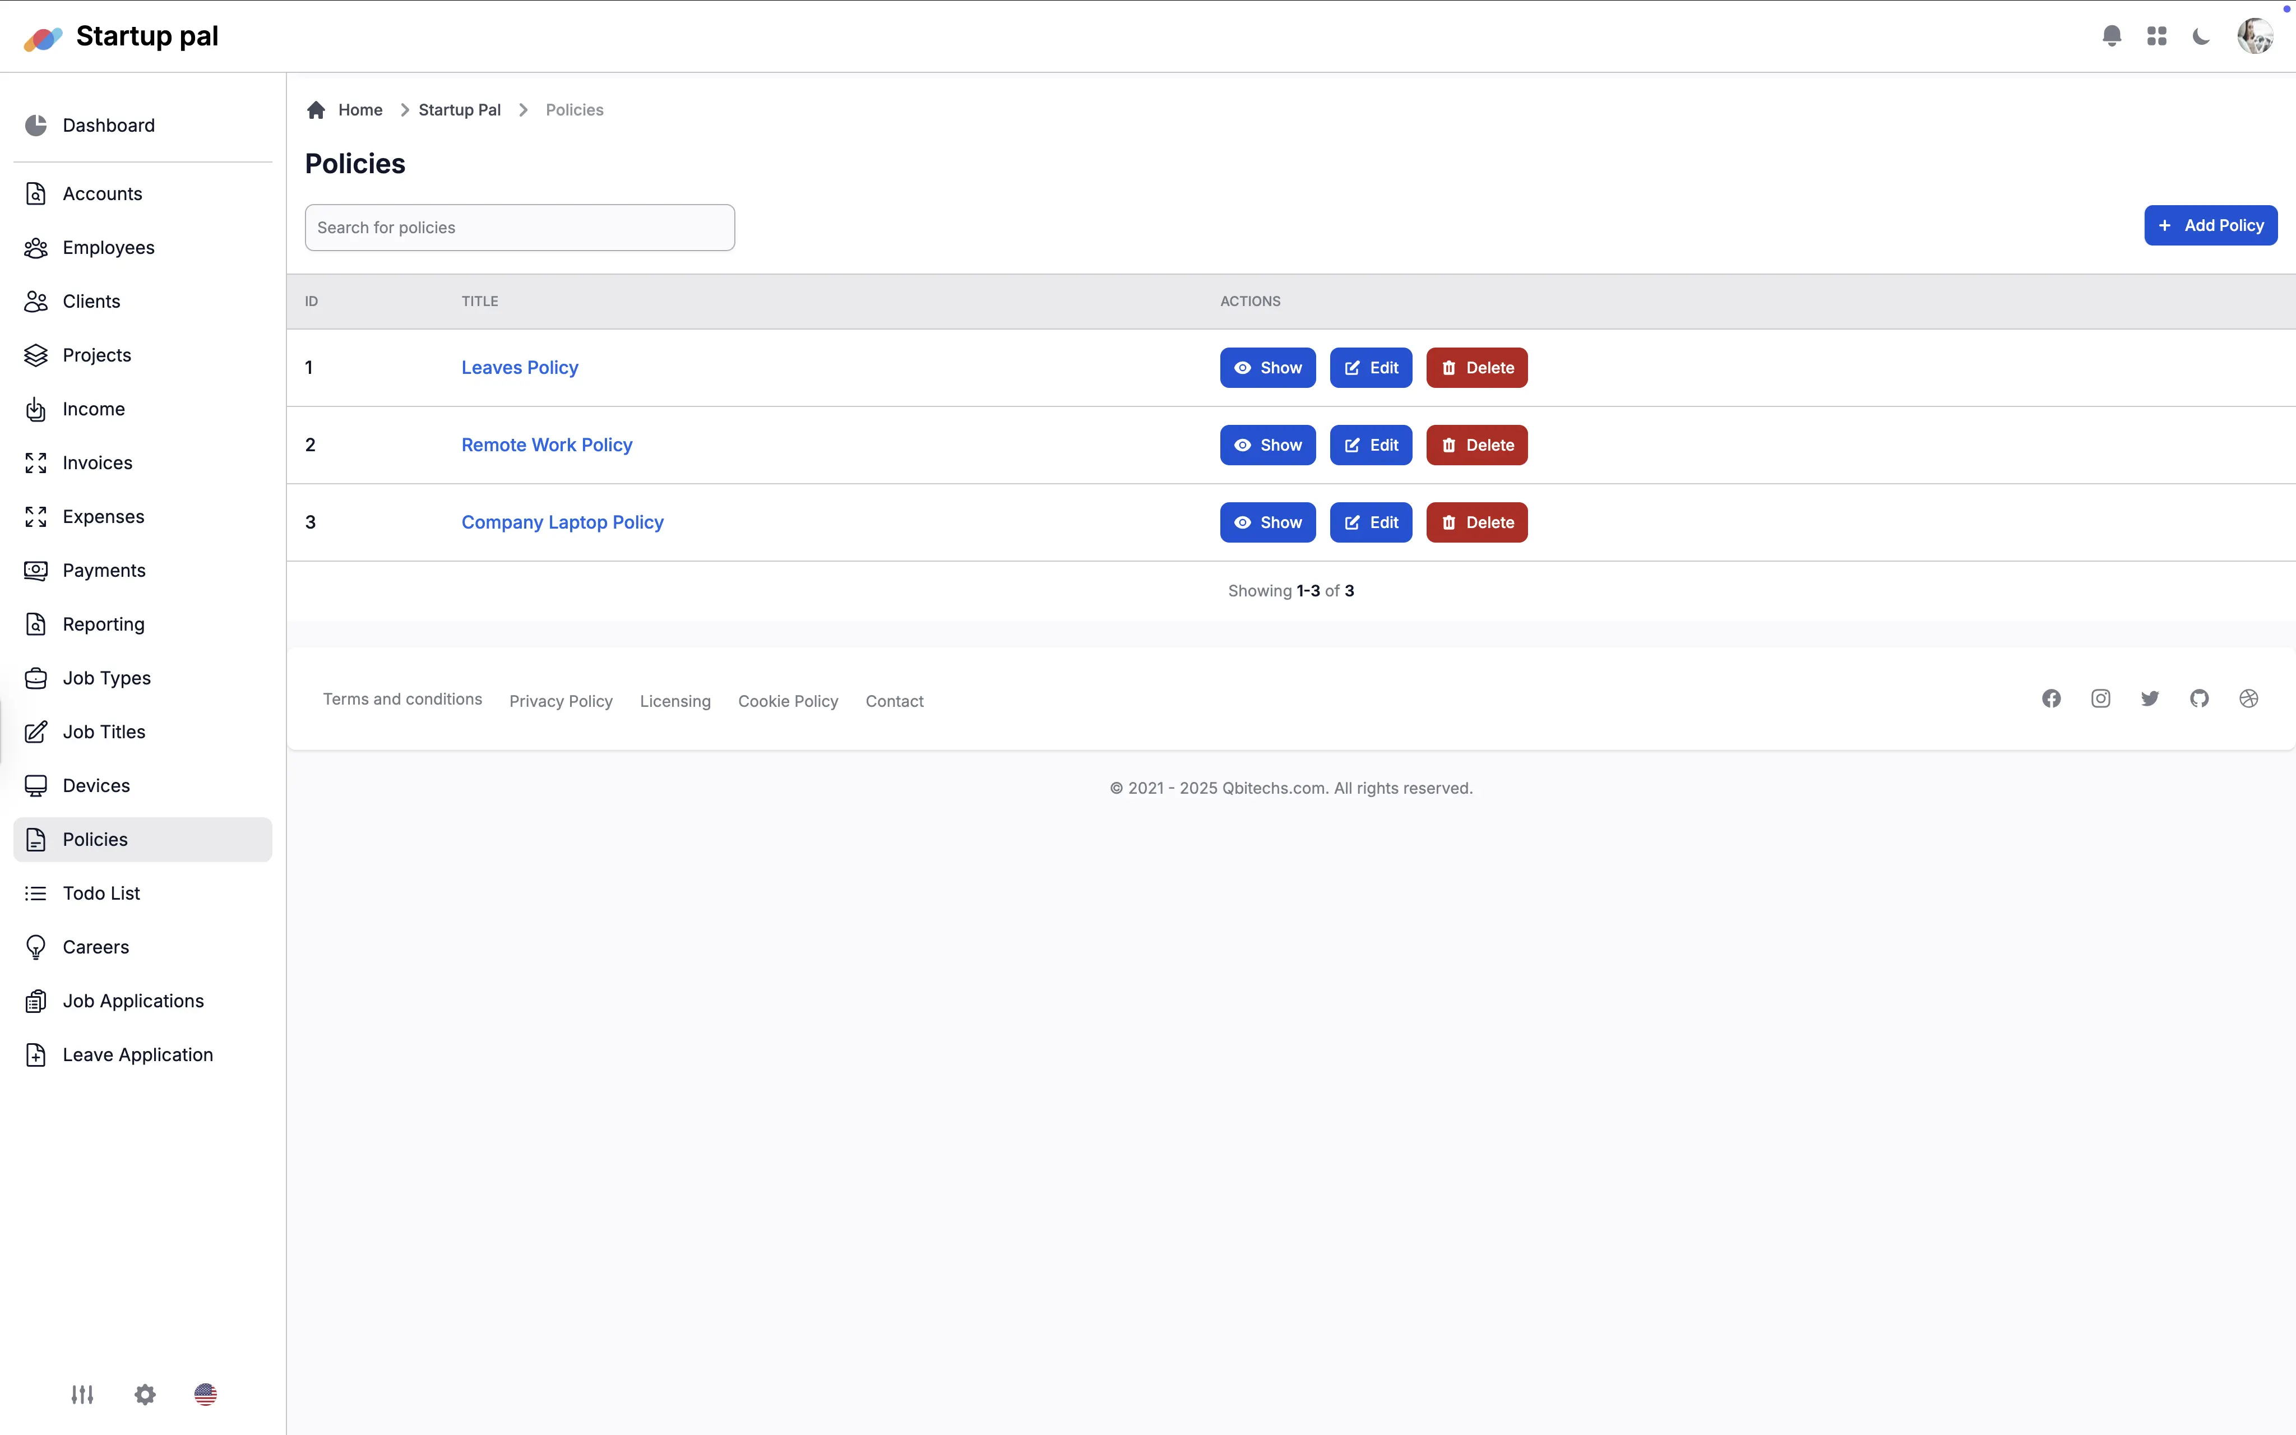The image size is (2296, 1435).
Task: Click the Twitter footer icon
Action: tap(2150, 700)
